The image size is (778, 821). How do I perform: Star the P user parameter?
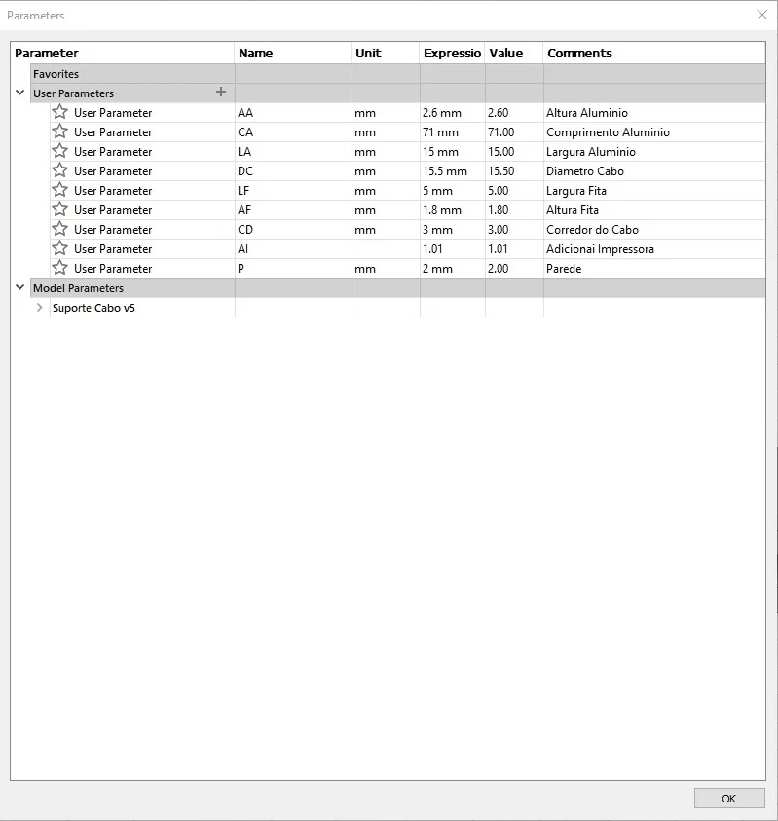pos(59,268)
